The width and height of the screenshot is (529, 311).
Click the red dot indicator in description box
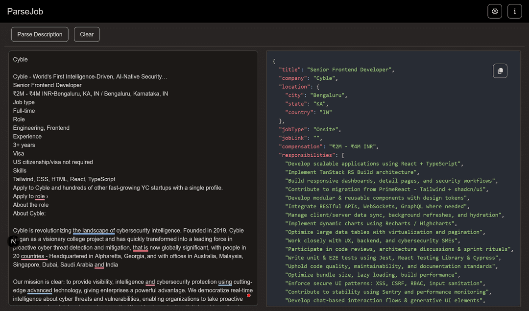[249, 295]
